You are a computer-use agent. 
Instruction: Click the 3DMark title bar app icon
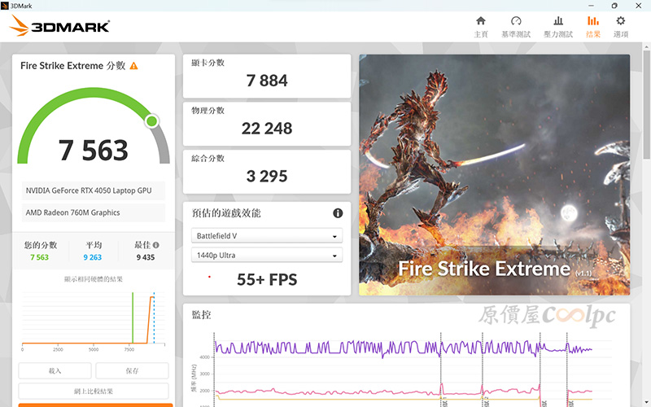pos(5,6)
